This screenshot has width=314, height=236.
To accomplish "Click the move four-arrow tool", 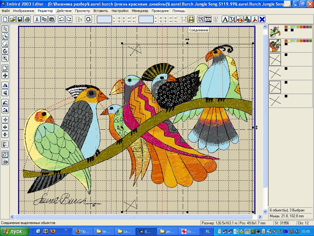I will [5, 75].
